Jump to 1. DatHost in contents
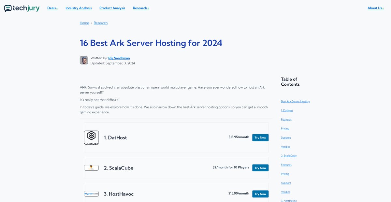Screen dimensions: 391x202 click(287, 110)
